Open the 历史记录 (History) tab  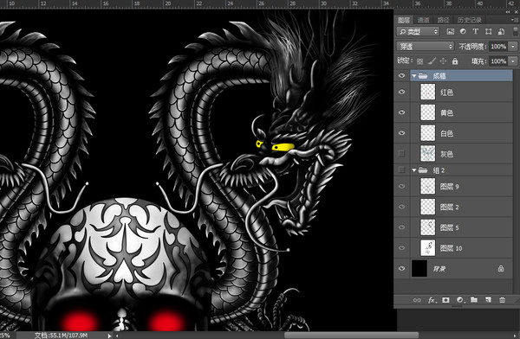click(x=469, y=20)
